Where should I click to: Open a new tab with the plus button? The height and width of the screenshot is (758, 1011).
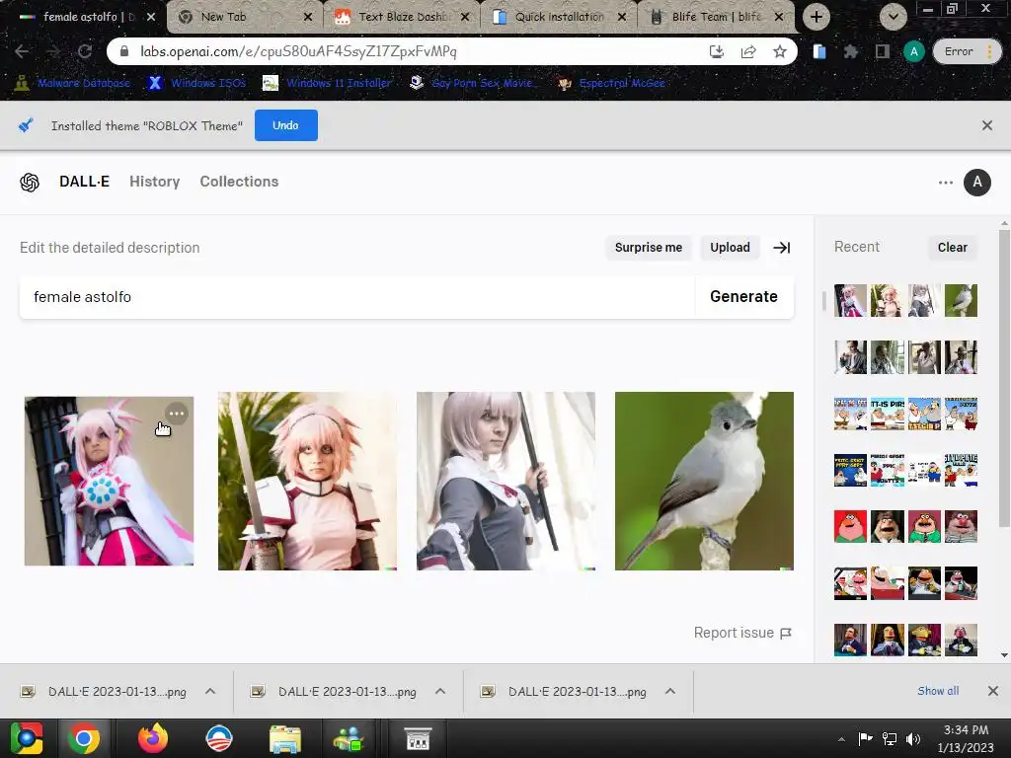point(817,17)
